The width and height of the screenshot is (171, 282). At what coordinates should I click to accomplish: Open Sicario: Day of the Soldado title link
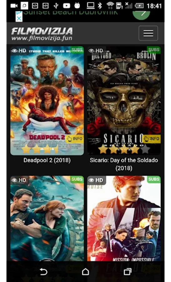tap(124, 164)
